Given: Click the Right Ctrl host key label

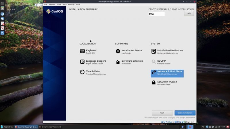Looking at the screenshot, I should click(190, 122).
